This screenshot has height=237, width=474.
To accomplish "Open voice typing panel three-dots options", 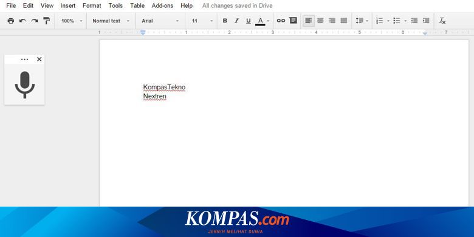I will 25,60.
